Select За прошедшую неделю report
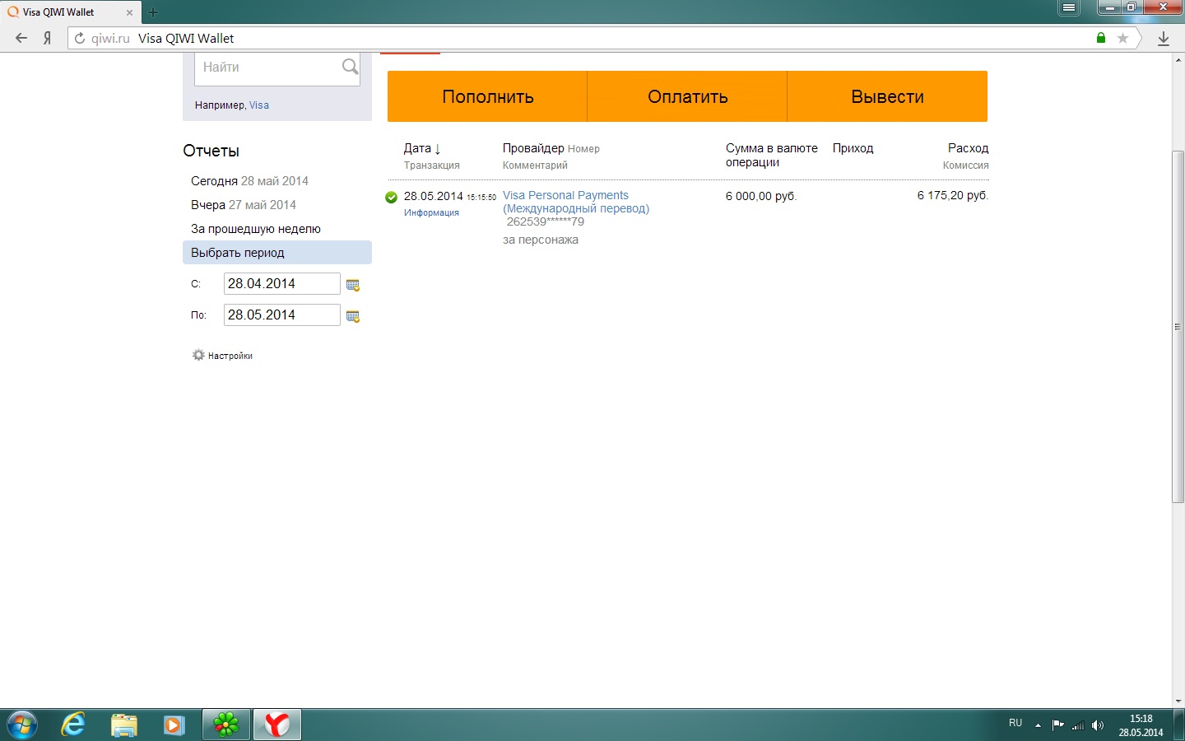The image size is (1185, 741). coord(256,229)
